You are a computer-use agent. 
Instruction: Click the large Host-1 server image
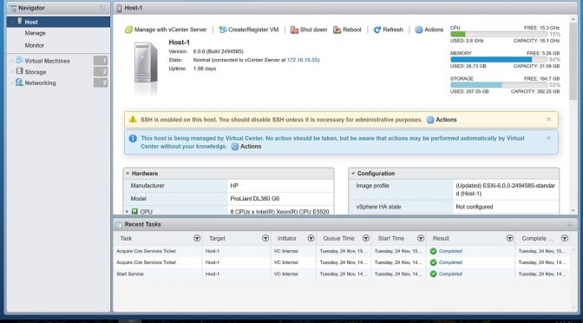tap(146, 63)
